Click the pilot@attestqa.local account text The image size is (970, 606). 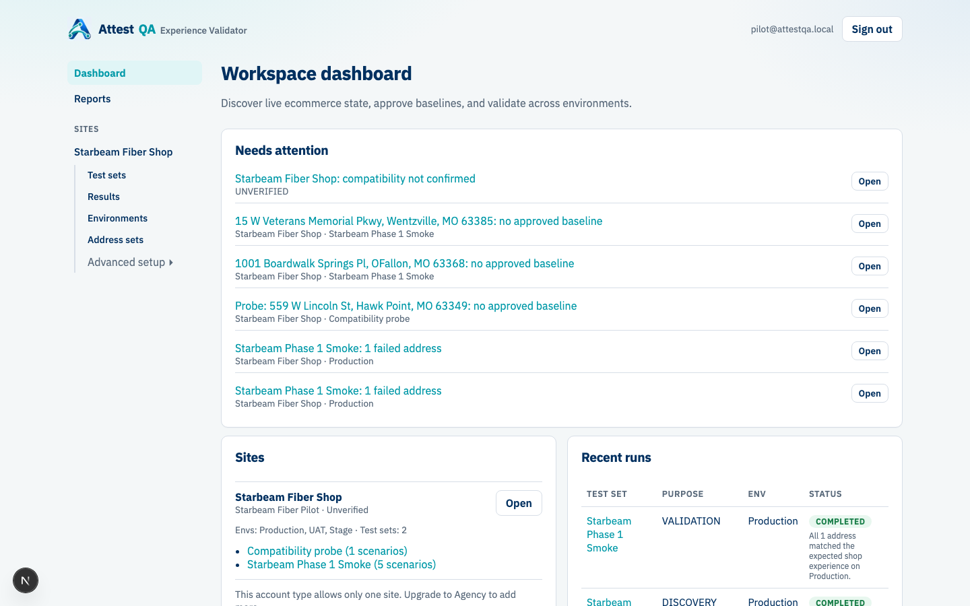792,29
